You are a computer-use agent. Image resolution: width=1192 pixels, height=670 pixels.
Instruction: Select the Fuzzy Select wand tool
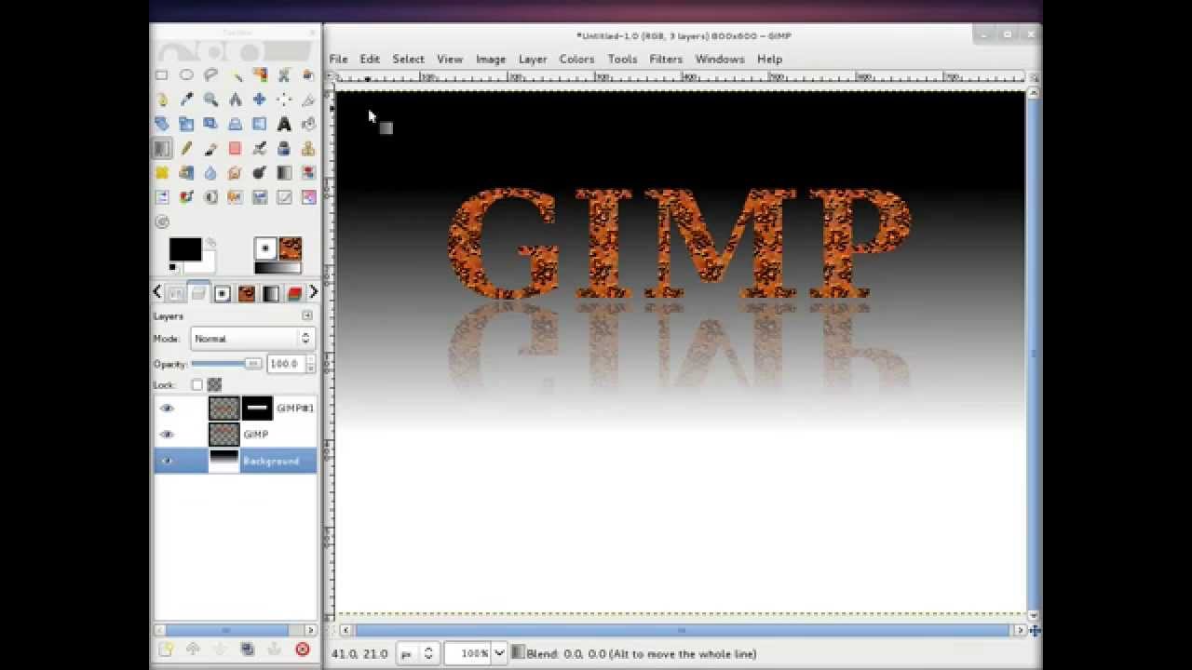(235, 74)
